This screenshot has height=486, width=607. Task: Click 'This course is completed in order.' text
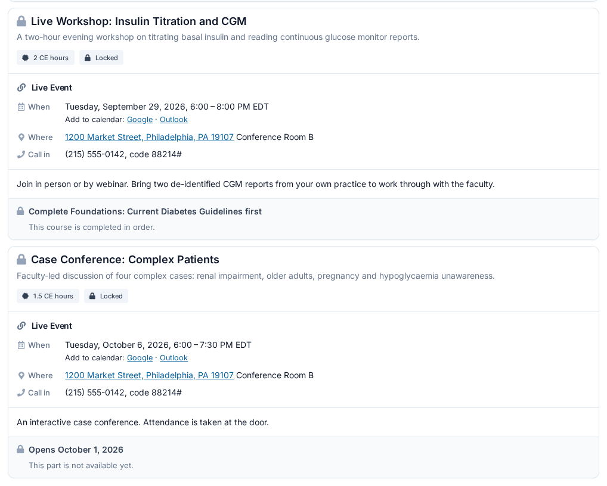tap(92, 228)
